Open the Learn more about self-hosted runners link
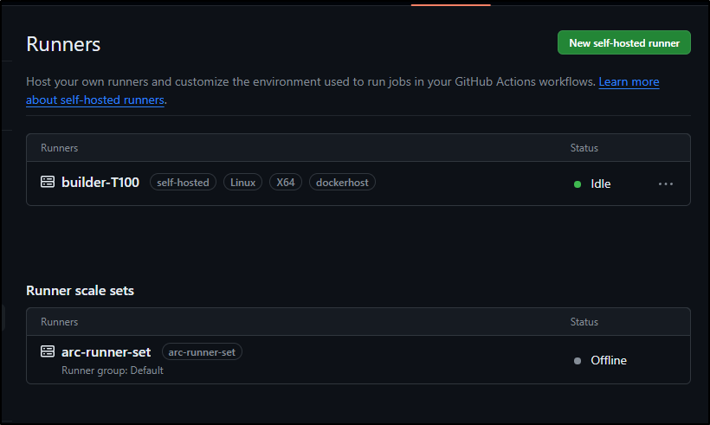Screen dimensions: 710x425 629,82
